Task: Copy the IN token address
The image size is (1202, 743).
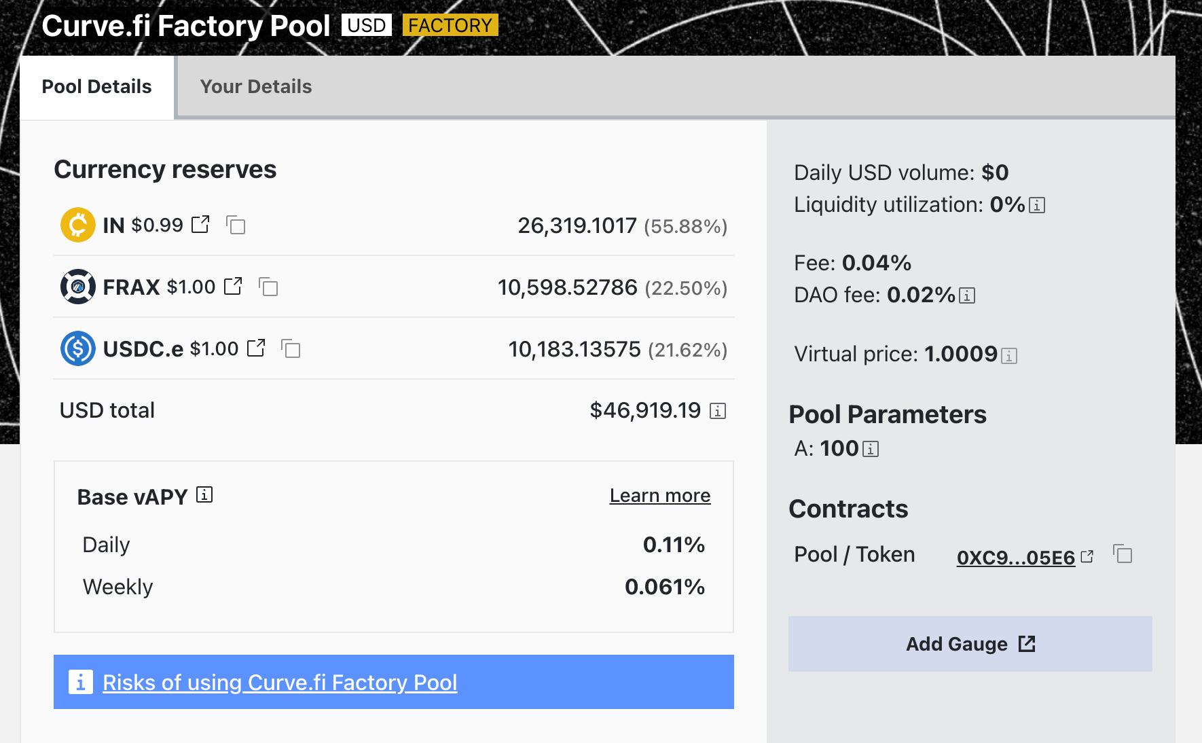Action: click(x=236, y=225)
